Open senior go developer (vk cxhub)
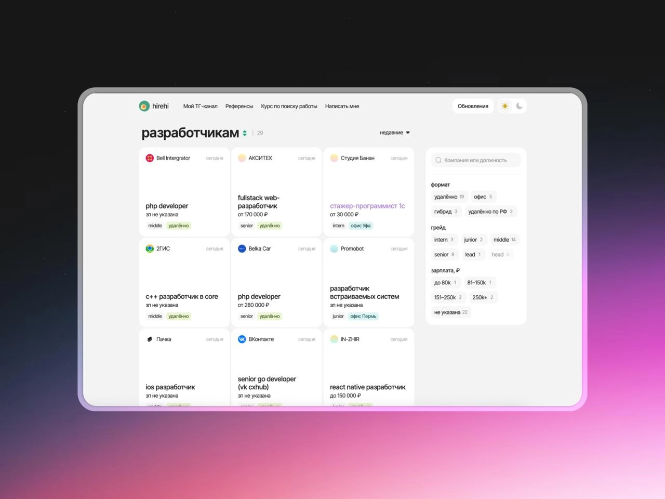665x499 pixels. 267,383
